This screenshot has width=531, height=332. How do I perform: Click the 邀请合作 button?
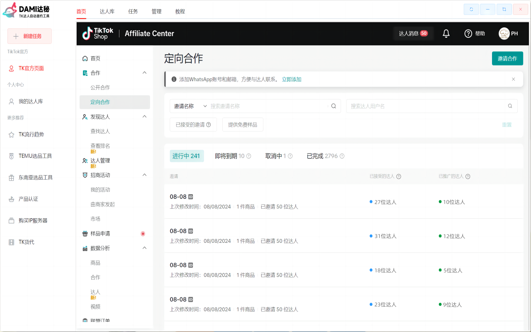coord(507,59)
